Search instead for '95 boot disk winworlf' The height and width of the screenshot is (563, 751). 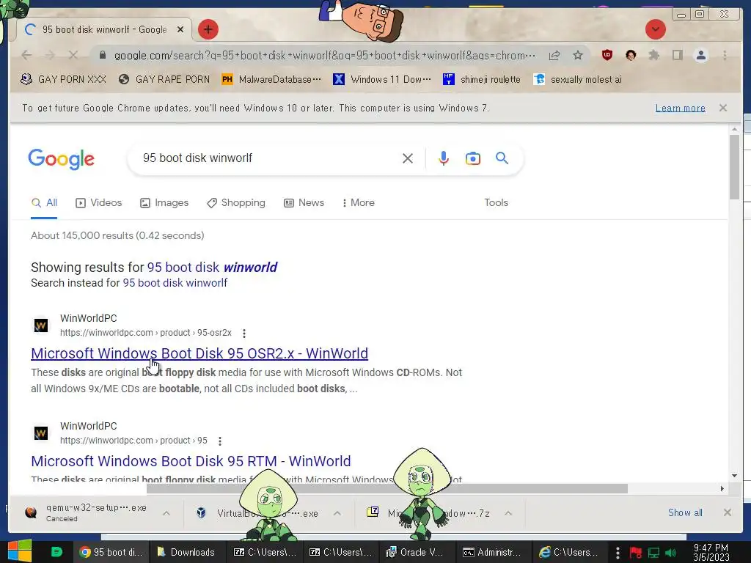click(175, 283)
